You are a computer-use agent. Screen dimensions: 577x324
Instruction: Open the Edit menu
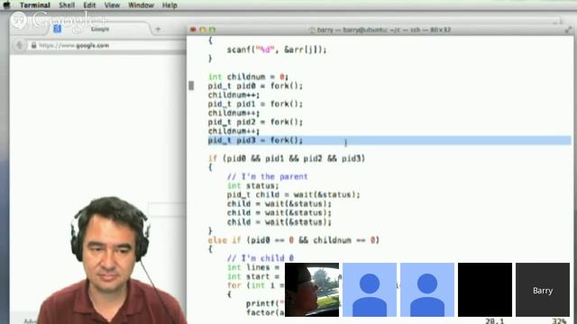click(x=89, y=5)
